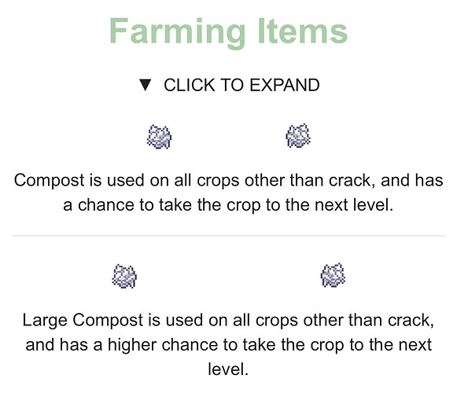This screenshot has width=457, height=393.
Task: Click the word Items in the title
Action: tap(303, 31)
